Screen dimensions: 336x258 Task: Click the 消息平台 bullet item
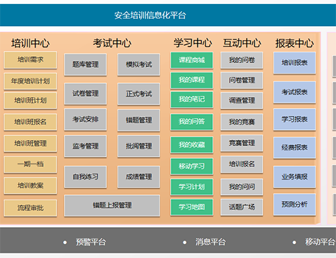click(x=210, y=242)
